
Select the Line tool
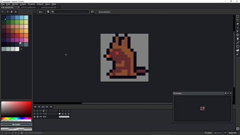coord(237,42)
